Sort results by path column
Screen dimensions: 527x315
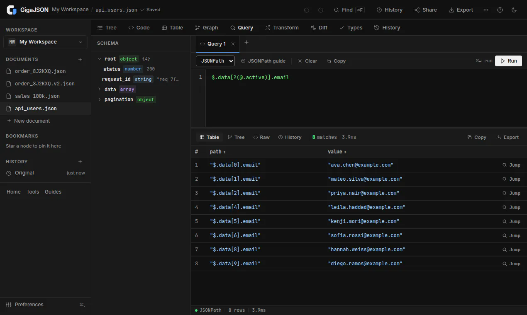coord(217,152)
